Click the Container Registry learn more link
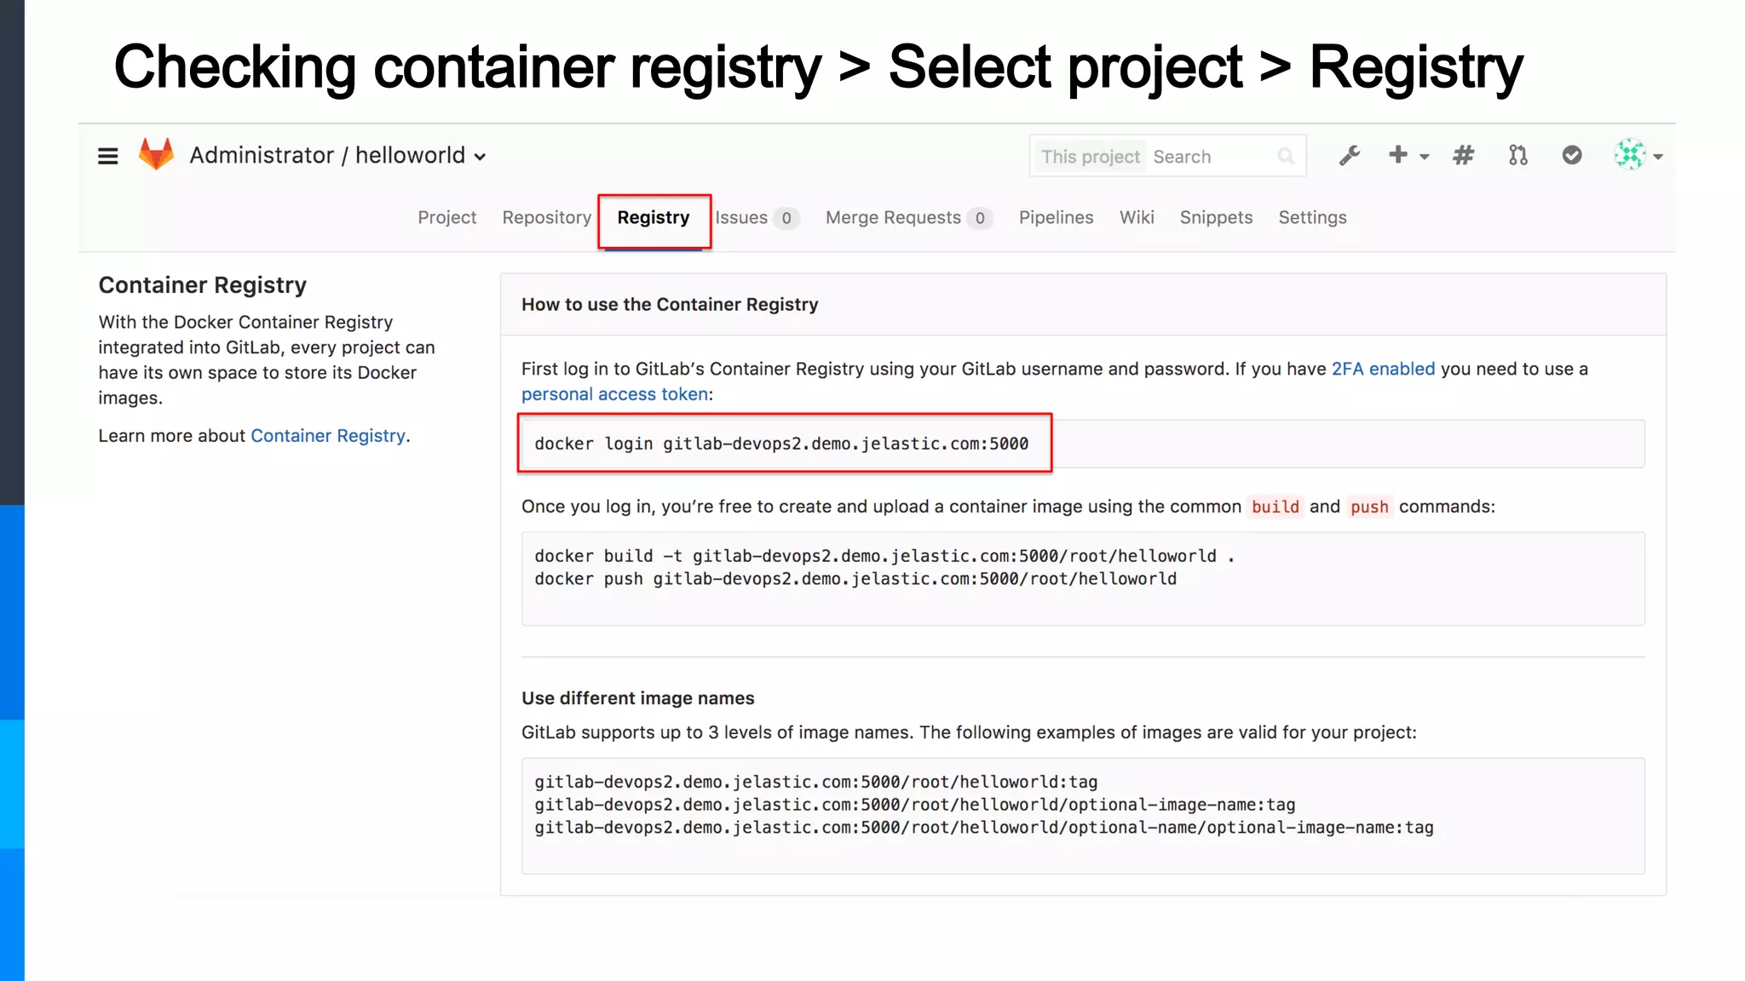The width and height of the screenshot is (1745, 981). (x=327, y=436)
